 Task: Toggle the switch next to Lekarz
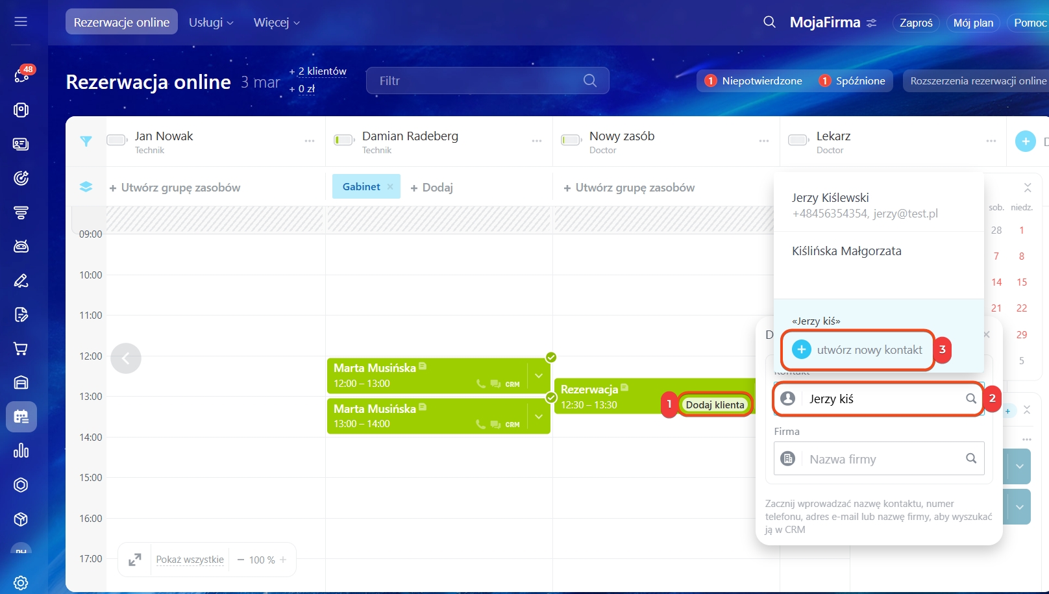click(798, 140)
